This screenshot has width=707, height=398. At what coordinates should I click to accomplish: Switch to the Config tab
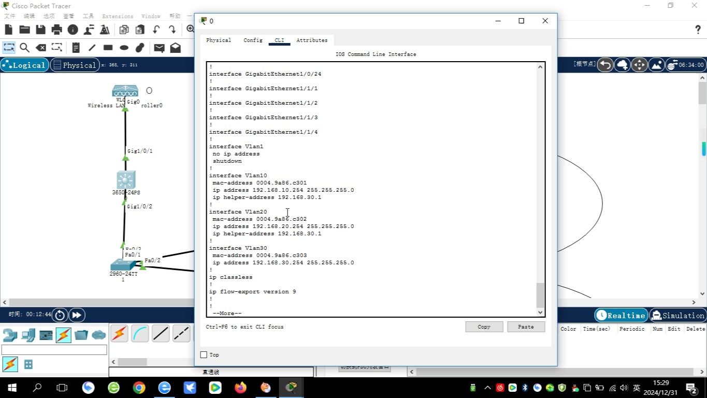(253, 40)
